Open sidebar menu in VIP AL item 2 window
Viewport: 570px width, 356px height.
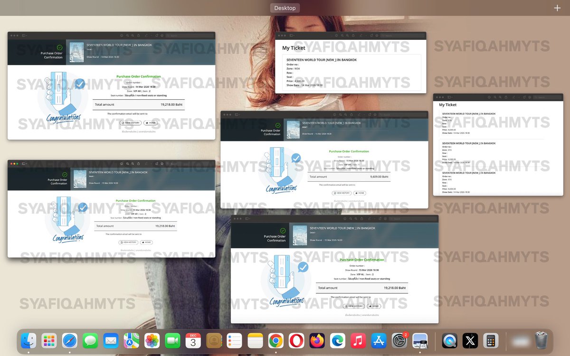pyautogui.click(x=248, y=219)
